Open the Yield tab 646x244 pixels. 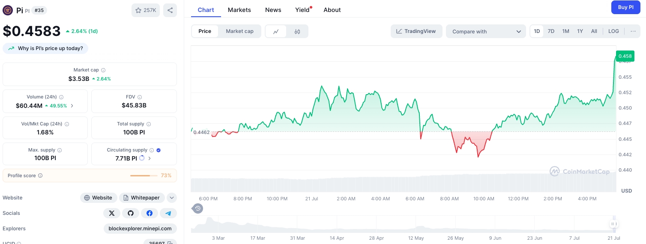coord(302,10)
